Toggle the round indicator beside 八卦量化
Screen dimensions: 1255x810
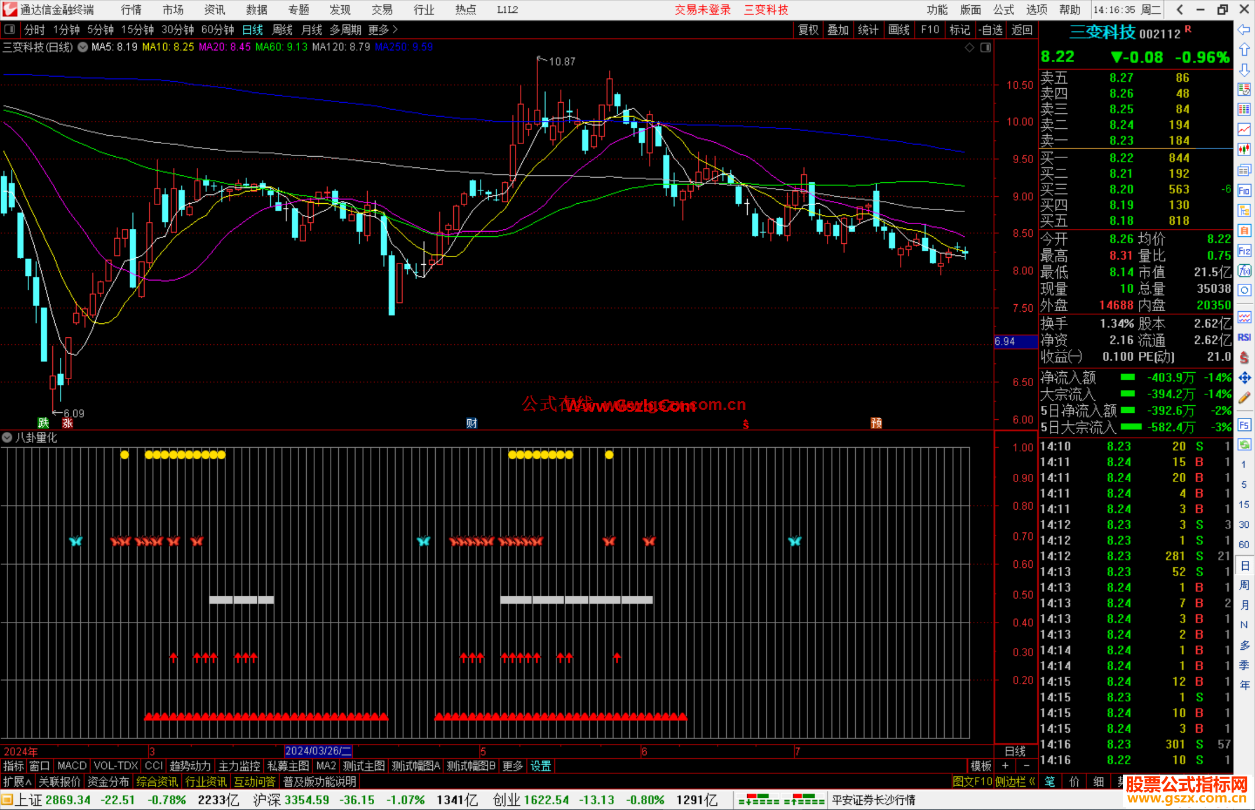[7, 437]
